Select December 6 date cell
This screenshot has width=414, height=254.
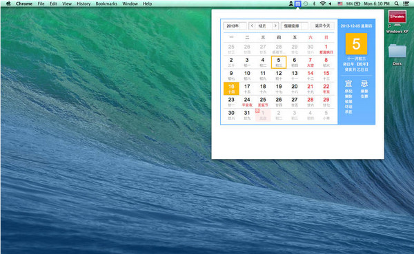(295, 62)
